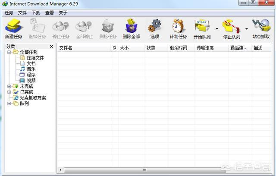Expand the 队列 tree node
Image resolution: width=276 pixels, height=176 pixels.
coord(9,103)
